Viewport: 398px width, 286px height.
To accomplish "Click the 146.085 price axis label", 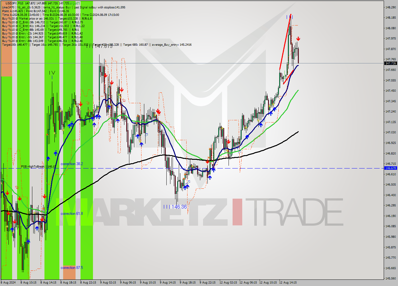I will 391,226.
